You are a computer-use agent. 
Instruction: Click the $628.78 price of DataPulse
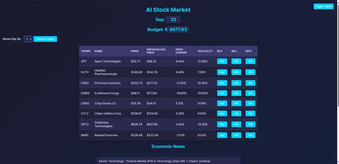point(137,124)
